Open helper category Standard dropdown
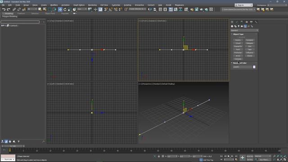Image resolution: width=288 pixels, height=162 pixels. pos(244,31)
